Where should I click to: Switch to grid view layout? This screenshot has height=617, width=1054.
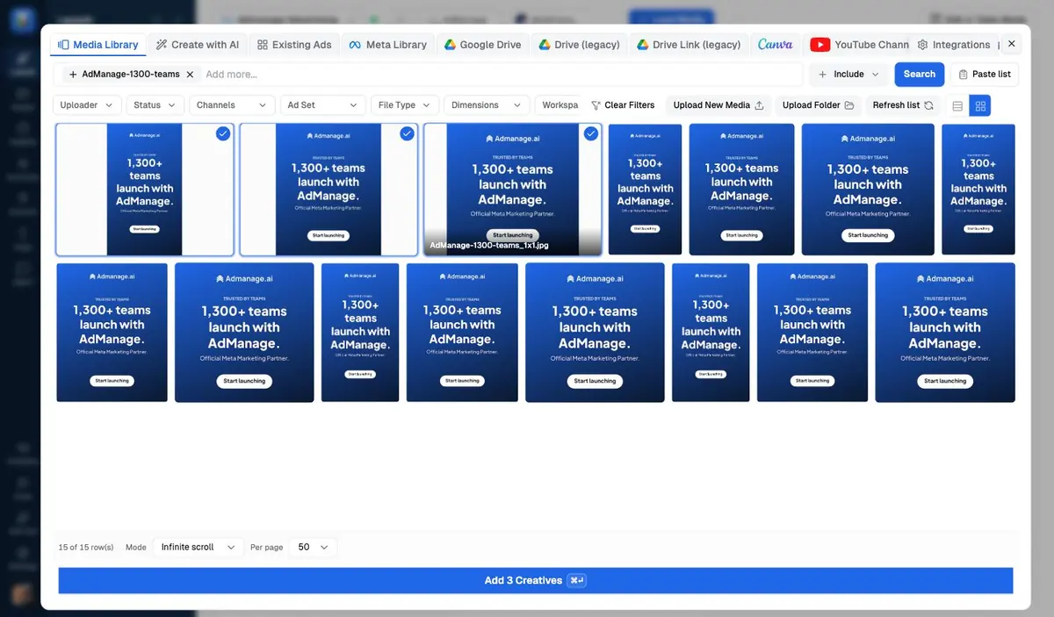tap(980, 105)
